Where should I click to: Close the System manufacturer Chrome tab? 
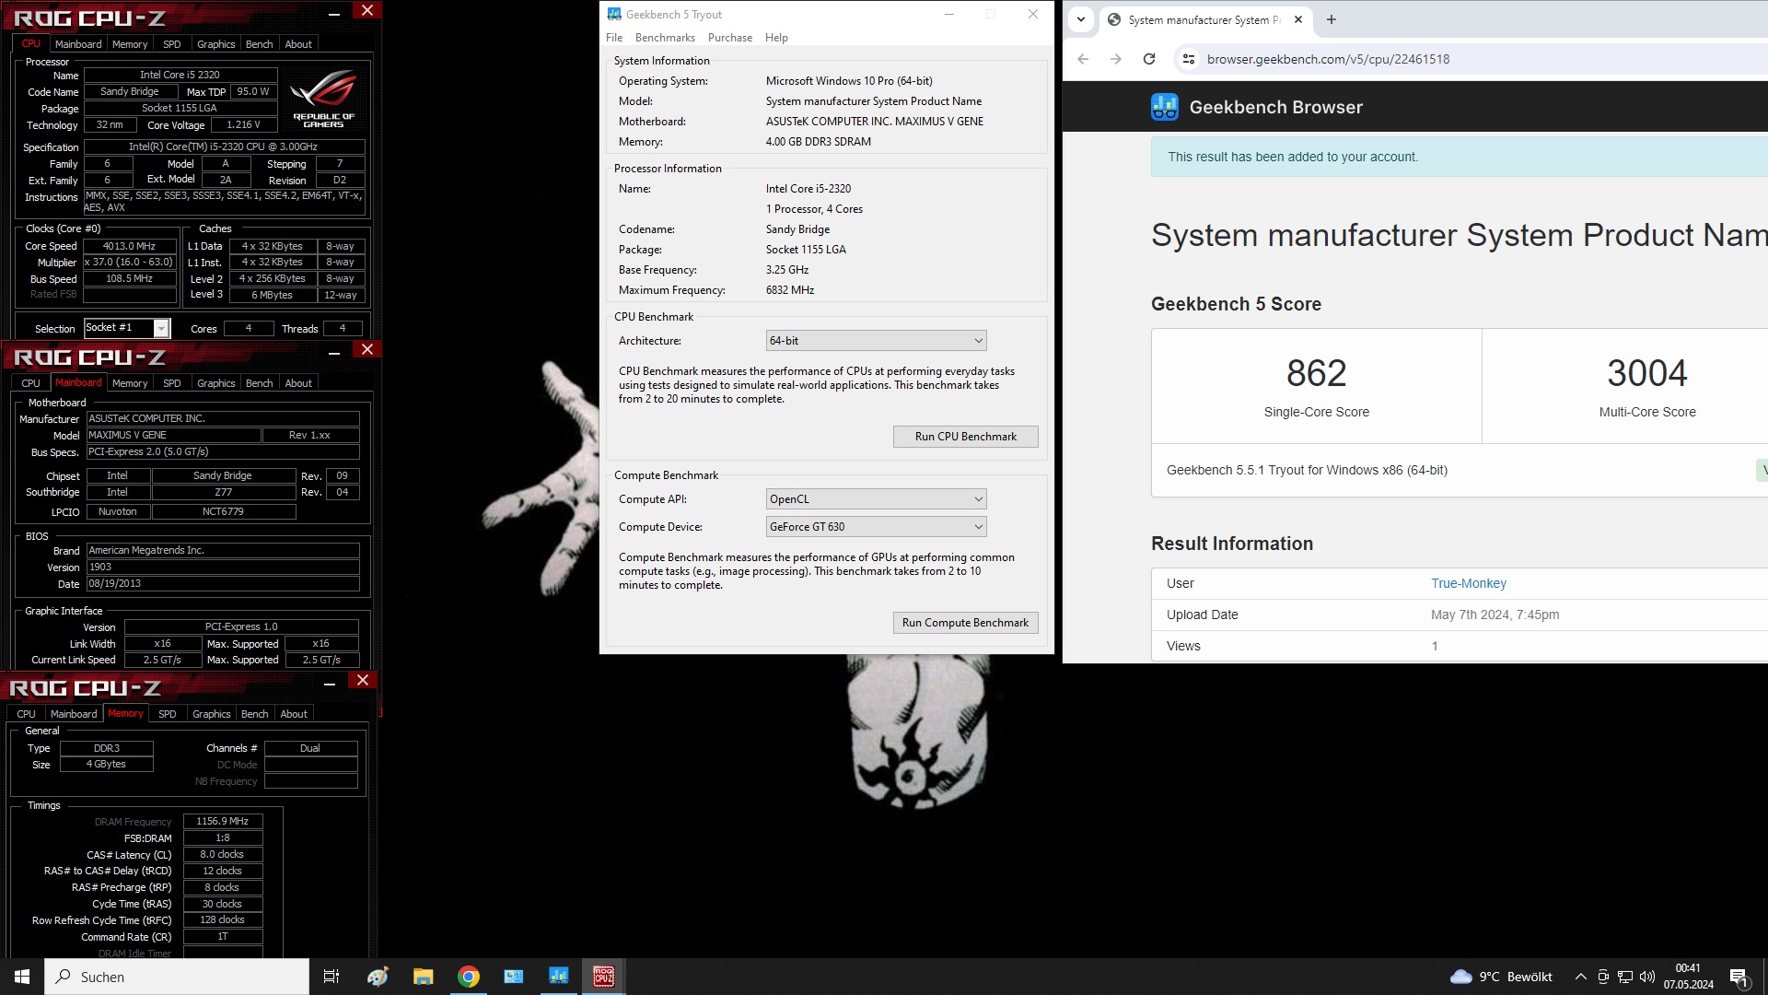pos(1298,19)
